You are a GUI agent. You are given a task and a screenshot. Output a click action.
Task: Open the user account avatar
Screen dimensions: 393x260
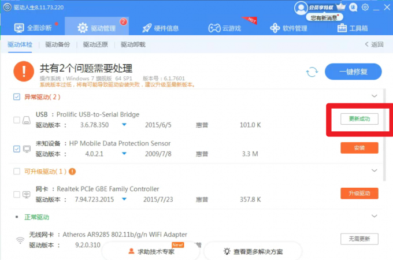301,8
